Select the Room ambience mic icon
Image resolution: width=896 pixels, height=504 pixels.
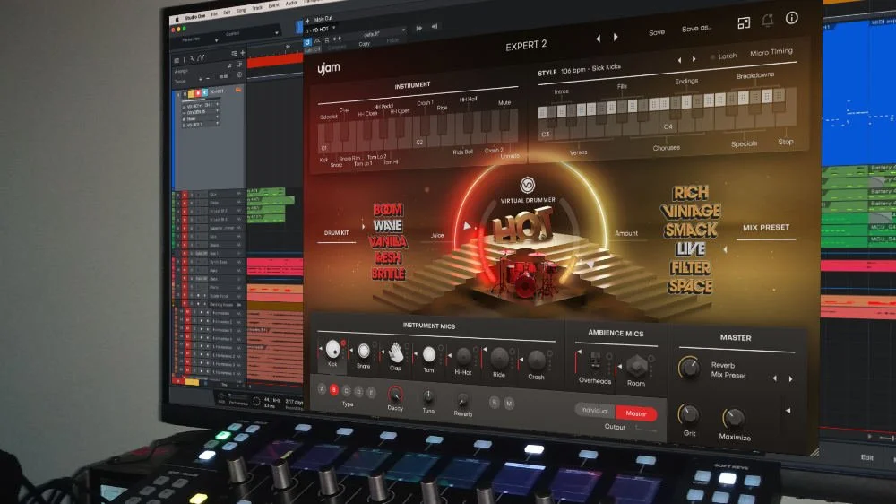[636, 366]
